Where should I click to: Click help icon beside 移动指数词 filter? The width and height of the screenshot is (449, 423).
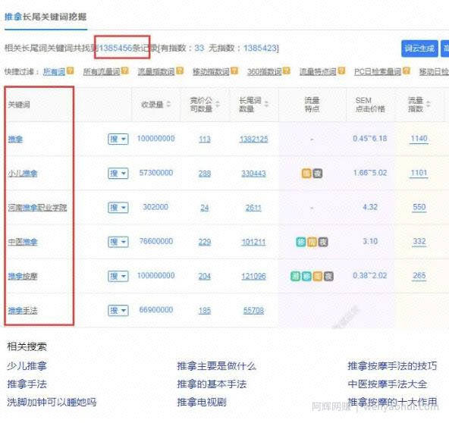coord(234,70)
